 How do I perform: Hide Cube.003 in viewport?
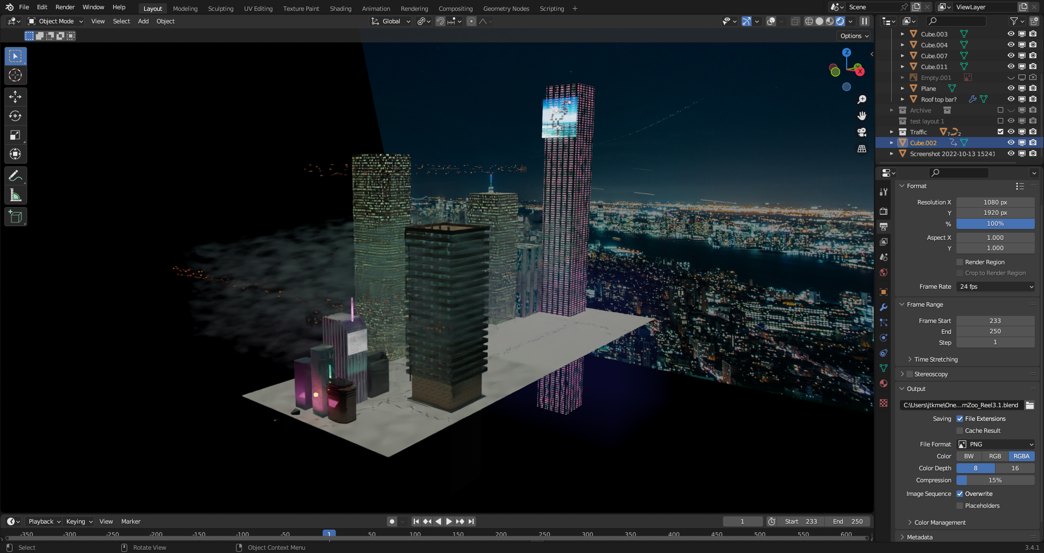point(1011,34)
